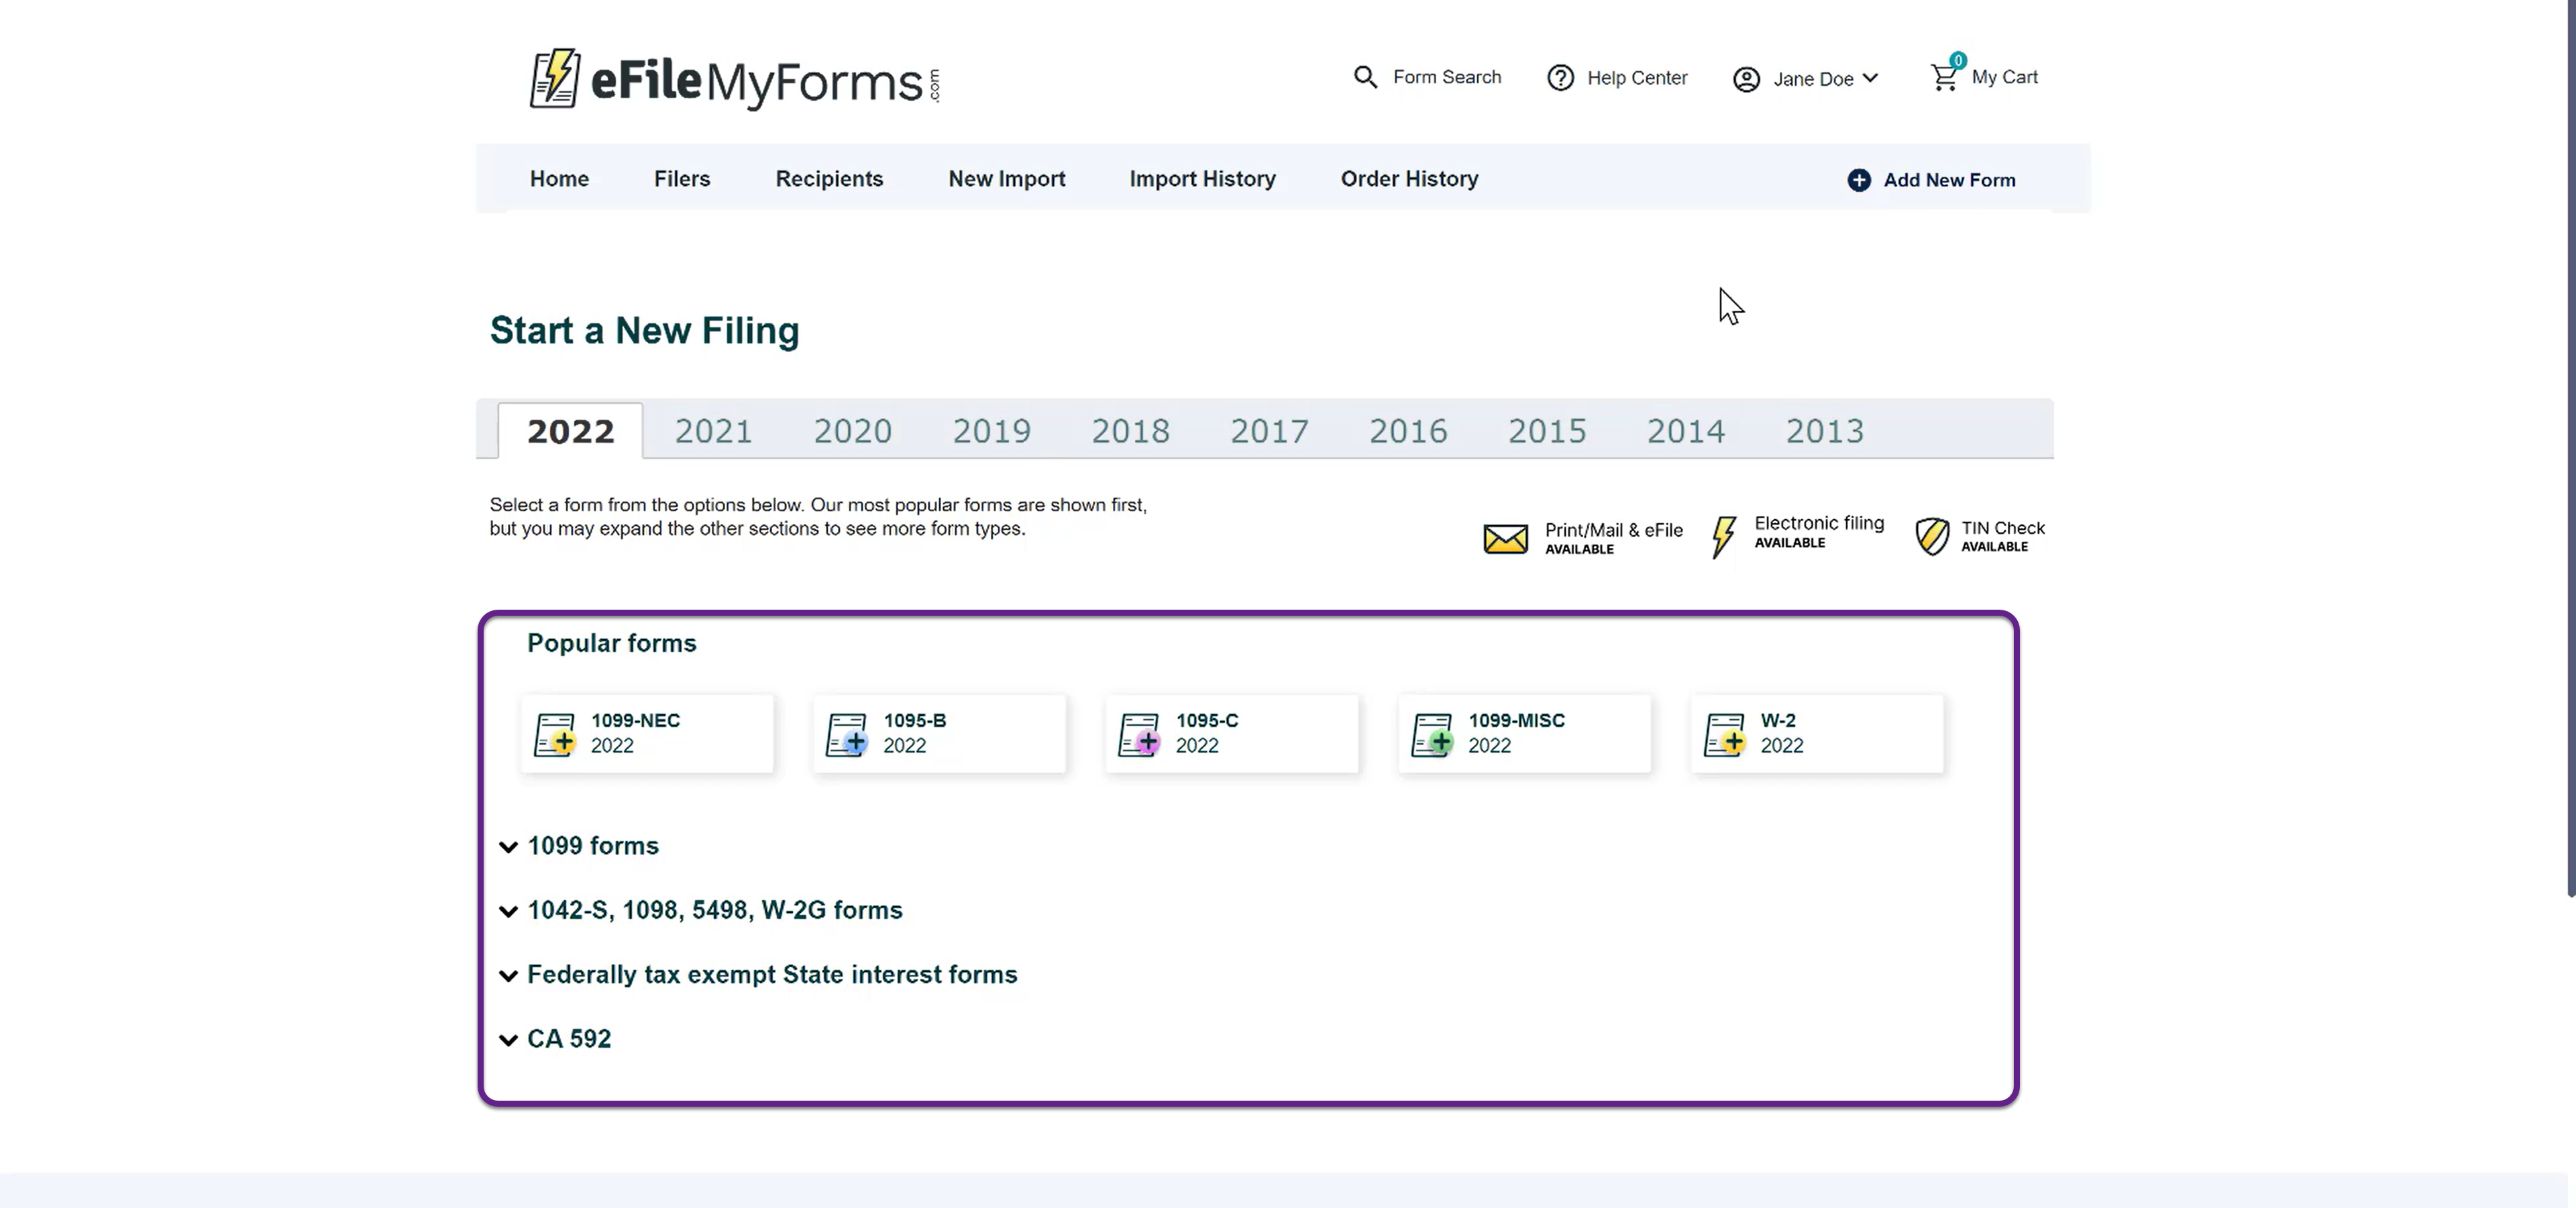Select the W-2 2022 form card

(1816, 733)
